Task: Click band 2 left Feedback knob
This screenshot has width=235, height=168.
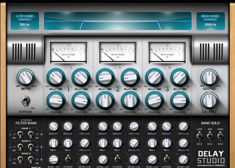Action: click(x=105, y=101)
